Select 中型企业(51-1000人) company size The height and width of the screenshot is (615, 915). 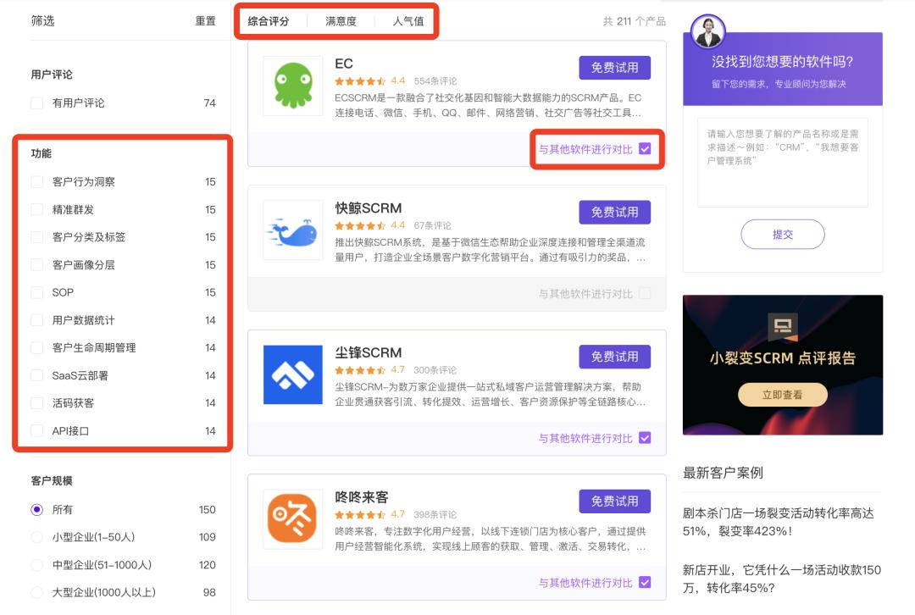36,565
